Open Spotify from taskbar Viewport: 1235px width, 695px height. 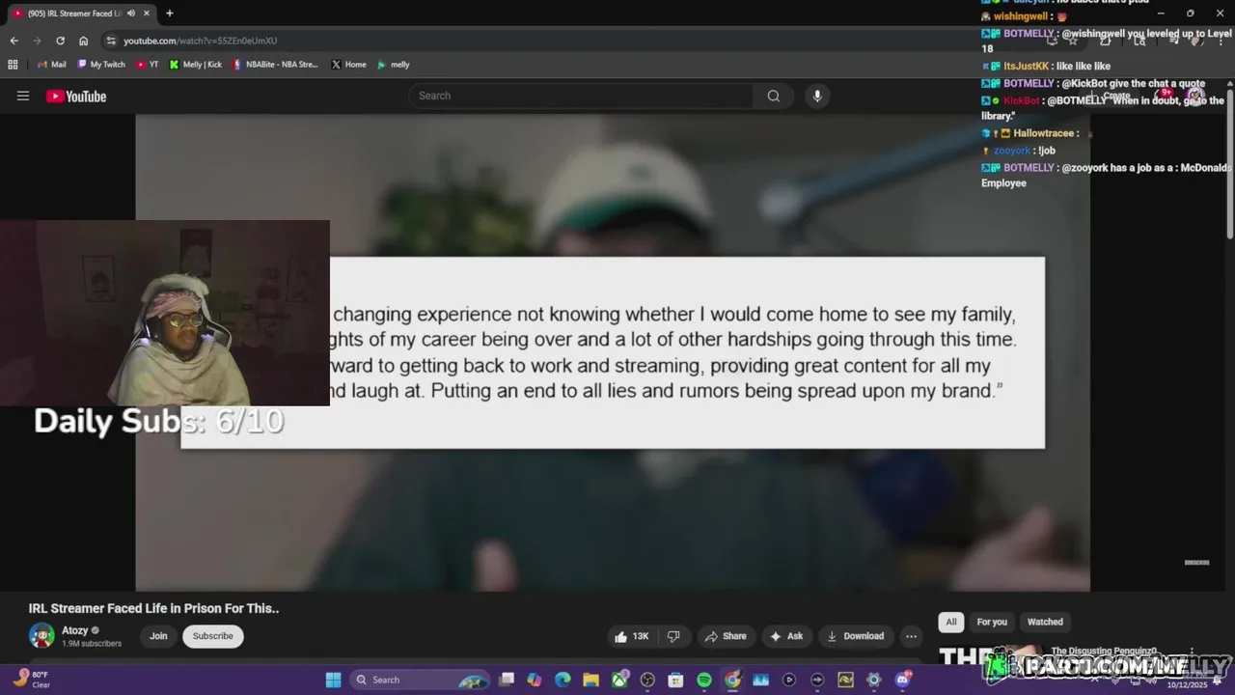[704, 680]
